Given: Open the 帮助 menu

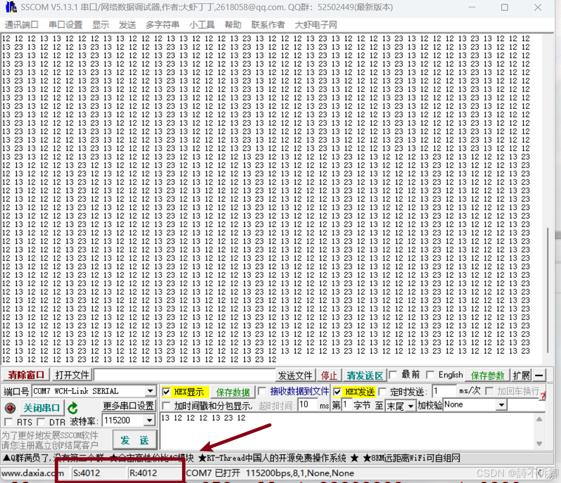Looking at the screenshot, I should click(x=233, y=25).
